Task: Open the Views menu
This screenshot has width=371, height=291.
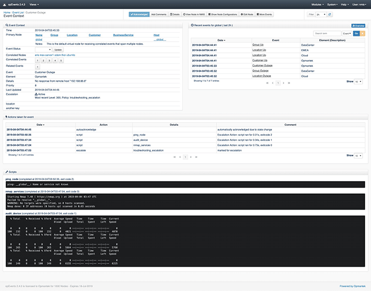Action: (34, 4)
